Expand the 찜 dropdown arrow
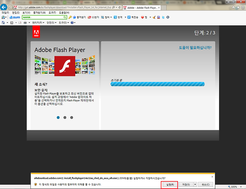246x189 pixels. click(150, 17)
